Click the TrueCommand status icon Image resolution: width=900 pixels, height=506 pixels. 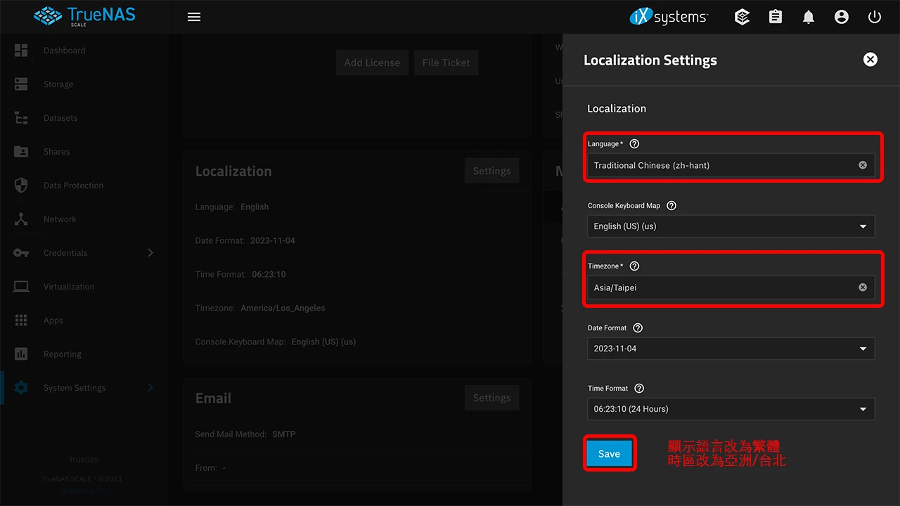coord(742,17)
